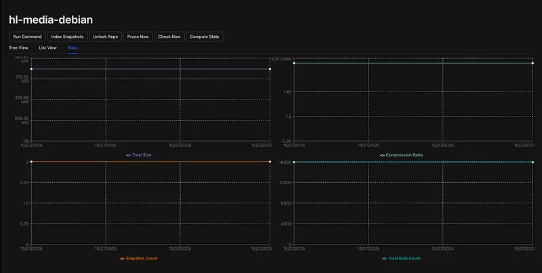Switch to the Tree View tab

tap(19, 48)
